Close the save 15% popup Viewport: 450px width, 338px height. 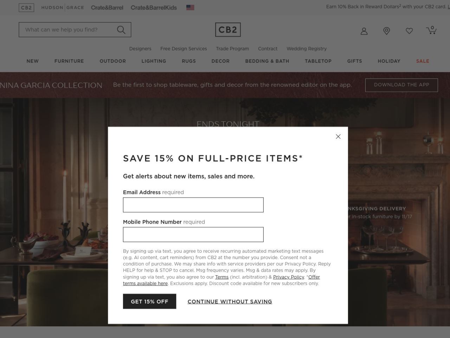click(338, 137)
